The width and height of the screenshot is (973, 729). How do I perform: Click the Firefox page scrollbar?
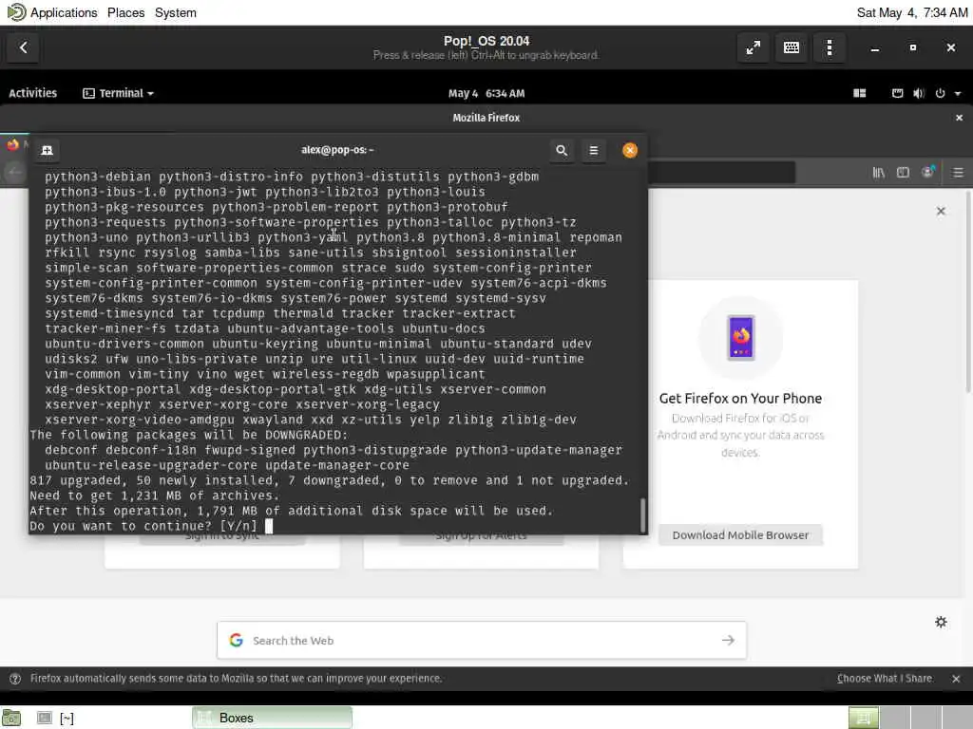(968, 292)
